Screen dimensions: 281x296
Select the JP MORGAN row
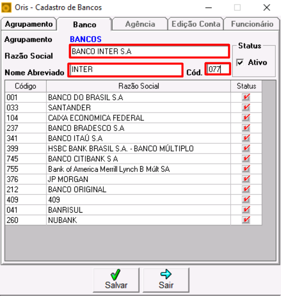pos(134,179)
